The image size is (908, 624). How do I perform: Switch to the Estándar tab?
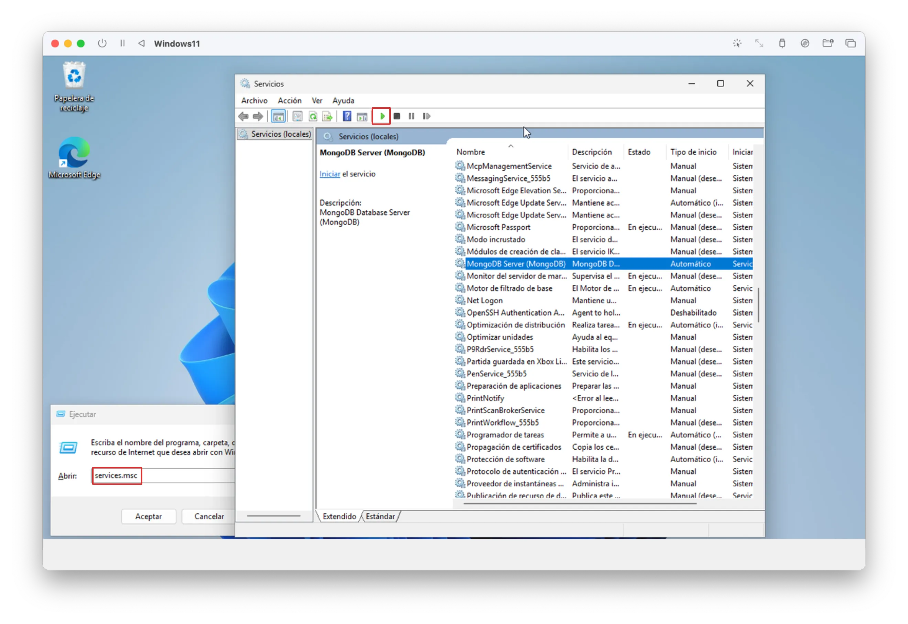pyautogui.click(x=380, y=516)
